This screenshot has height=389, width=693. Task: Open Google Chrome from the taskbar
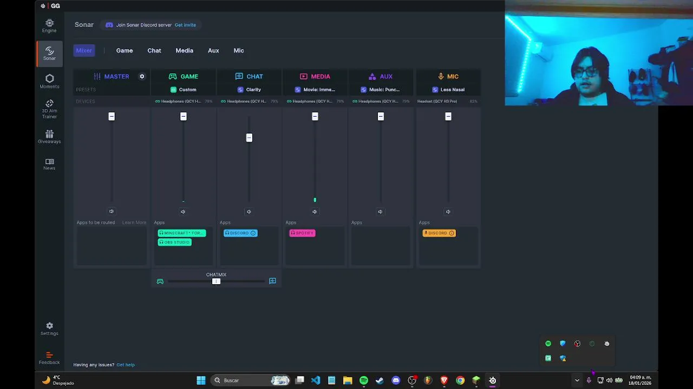[460, 380]
